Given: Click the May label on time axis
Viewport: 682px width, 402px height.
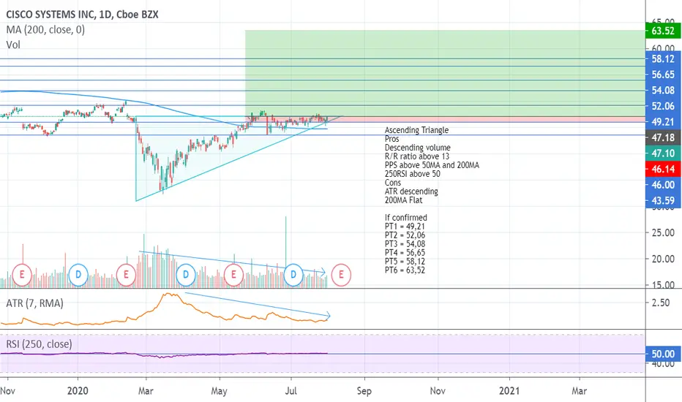Looking at the screenshot, I should pyautogui.click(x=220, y=391).
